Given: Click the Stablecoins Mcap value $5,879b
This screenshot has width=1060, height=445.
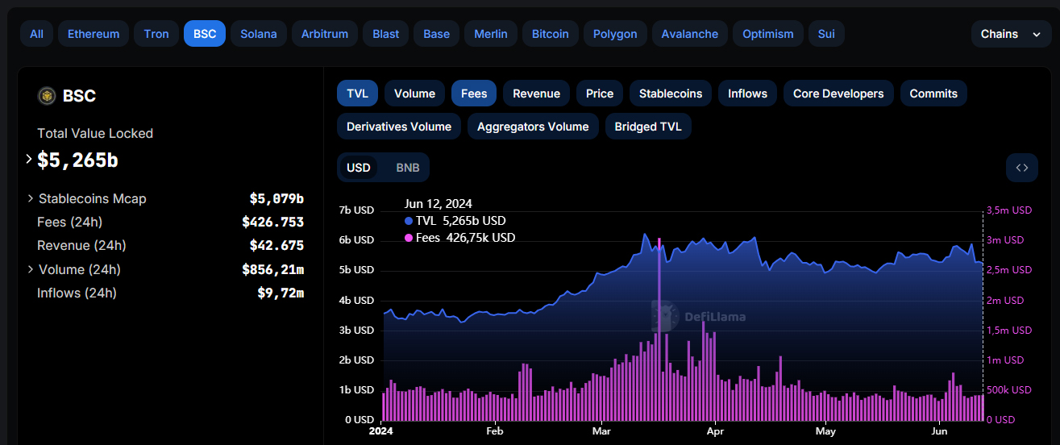Looking at the screenshot, I should coord(276,198).
